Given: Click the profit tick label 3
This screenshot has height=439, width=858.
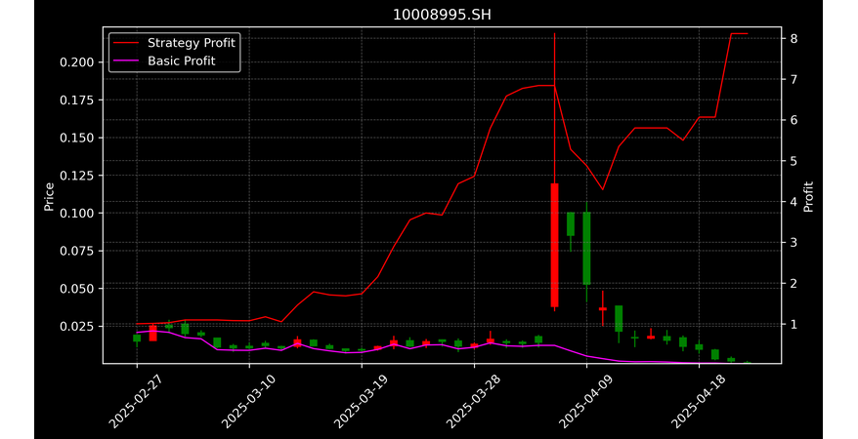Looking at the screenshot, I should tap(793, 243).
